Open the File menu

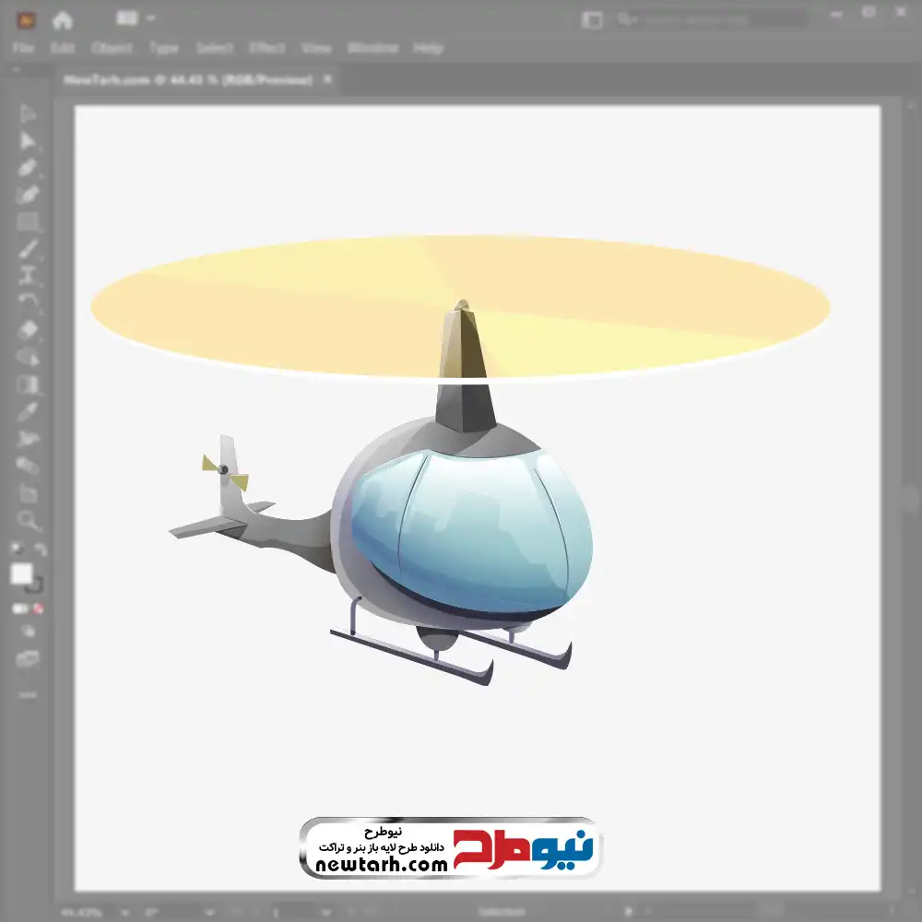click(x=23, y=48)
